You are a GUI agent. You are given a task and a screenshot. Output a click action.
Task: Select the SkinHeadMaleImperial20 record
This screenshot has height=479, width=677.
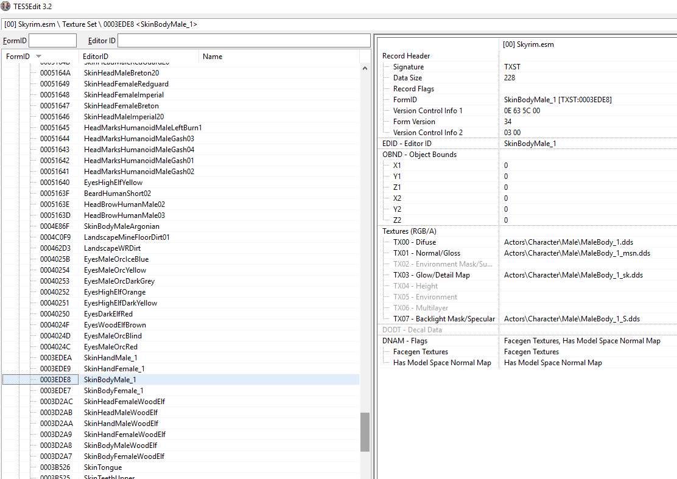point(180,116)
